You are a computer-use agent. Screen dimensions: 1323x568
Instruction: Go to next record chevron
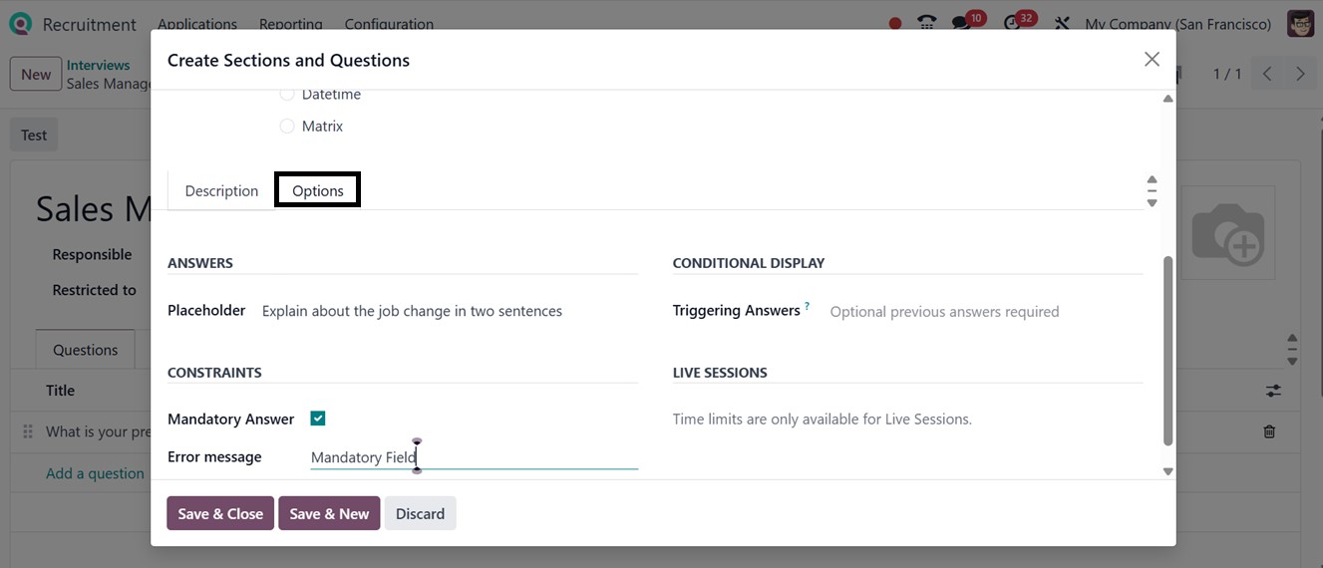pyautogui.click(x=1300, y=74)
